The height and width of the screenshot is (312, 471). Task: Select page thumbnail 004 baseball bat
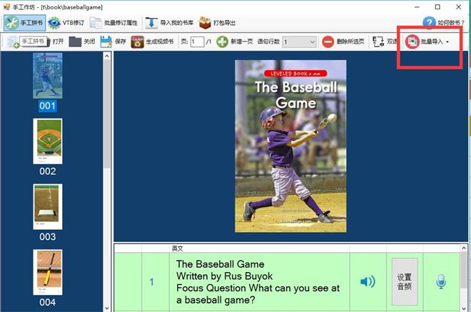click(48, 272)
